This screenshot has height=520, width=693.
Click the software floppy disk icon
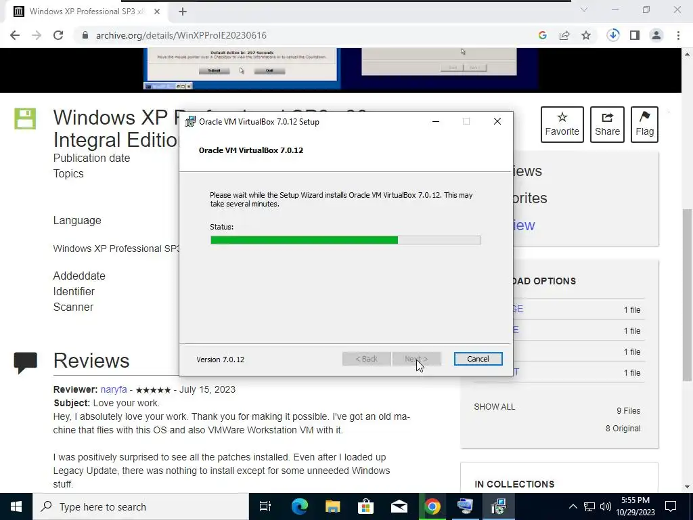[25, 118]
